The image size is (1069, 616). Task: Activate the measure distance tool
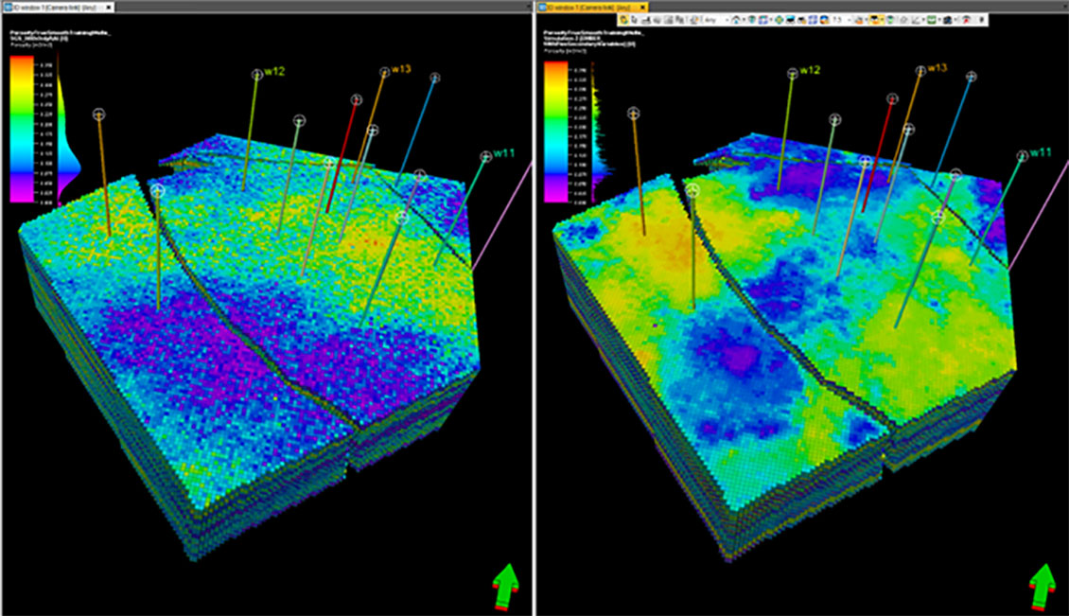click(917, 20)
